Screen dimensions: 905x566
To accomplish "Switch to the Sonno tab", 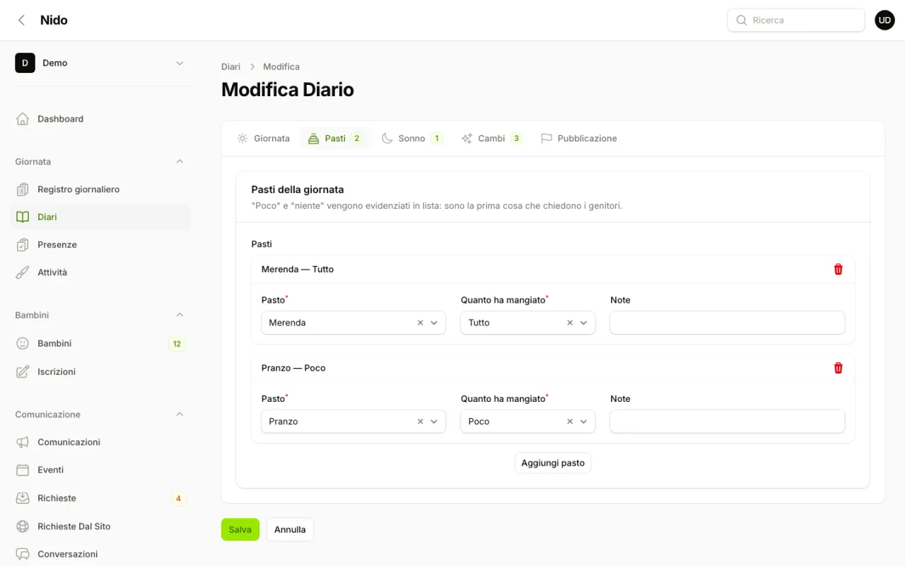I will tap(411, 139).
